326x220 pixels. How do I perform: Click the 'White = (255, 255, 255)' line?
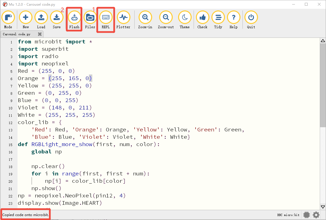pyautogui.click(x=56, y=115)
